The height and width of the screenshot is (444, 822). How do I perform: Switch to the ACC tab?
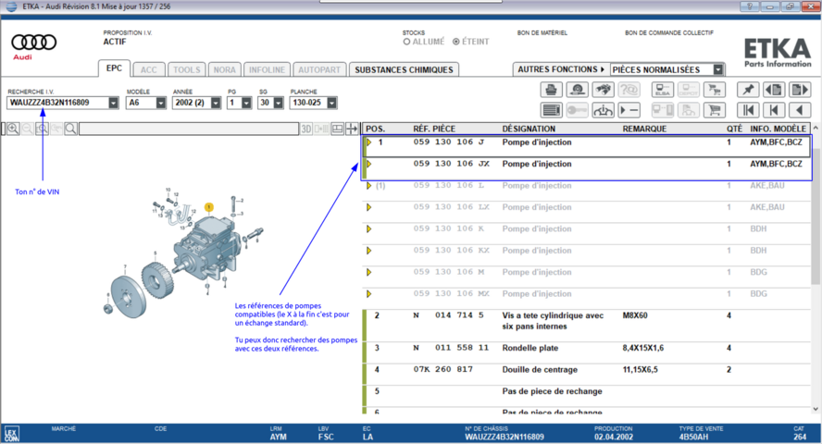(x=148, y=69)
